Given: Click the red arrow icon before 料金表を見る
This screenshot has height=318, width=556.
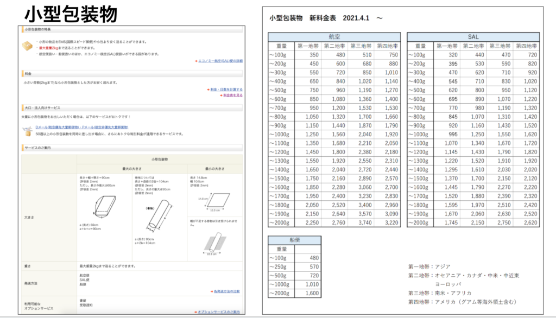Looking at the screenshot, I should (x=222, y=96).
